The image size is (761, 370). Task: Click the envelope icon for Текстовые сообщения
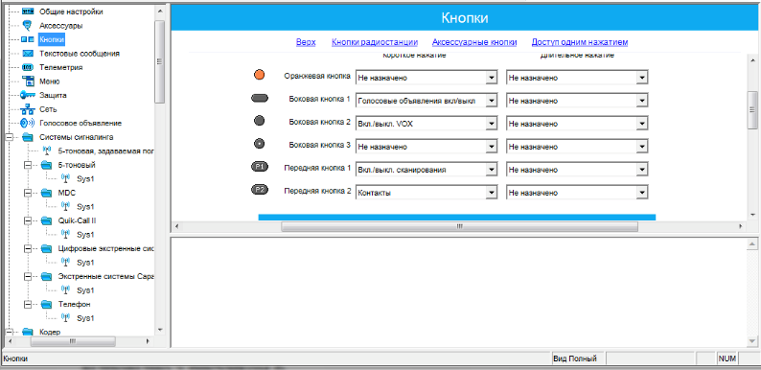[x=28, y=54]
